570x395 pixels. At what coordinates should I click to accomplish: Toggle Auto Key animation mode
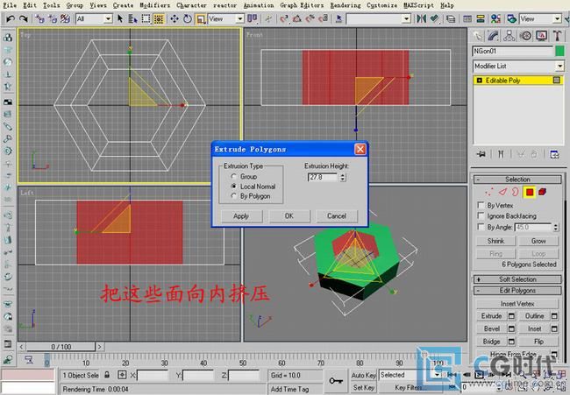click(364, 375)
